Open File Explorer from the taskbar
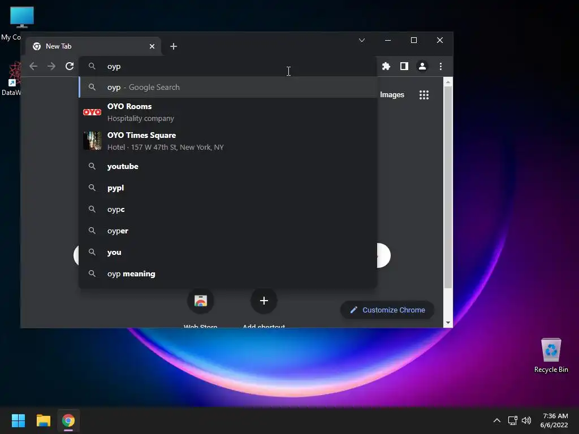This screenshot has height=434, width=579. [x=43, y=420]
